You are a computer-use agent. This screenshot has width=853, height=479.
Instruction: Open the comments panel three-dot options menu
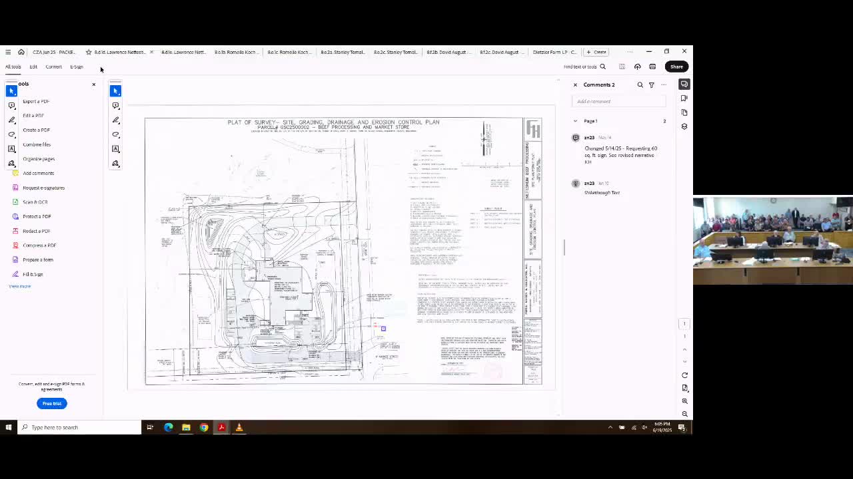click(x=664, y=85)
